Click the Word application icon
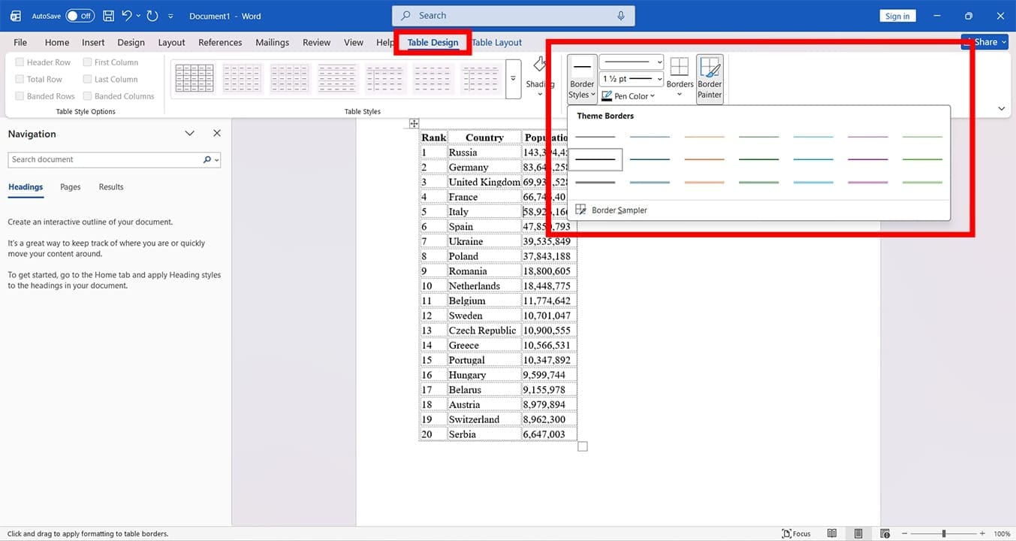The width and height of the screenshot is (1016, 541). 16,16
